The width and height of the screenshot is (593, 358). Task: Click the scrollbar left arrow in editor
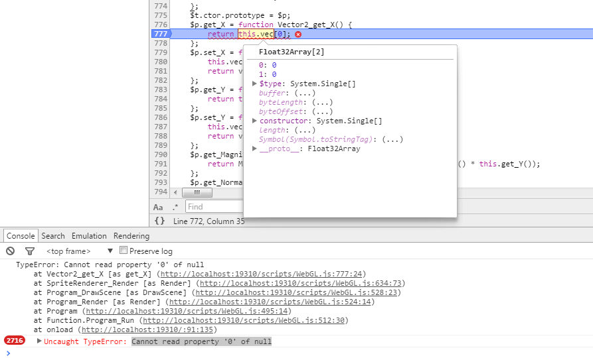coord(175,193)
